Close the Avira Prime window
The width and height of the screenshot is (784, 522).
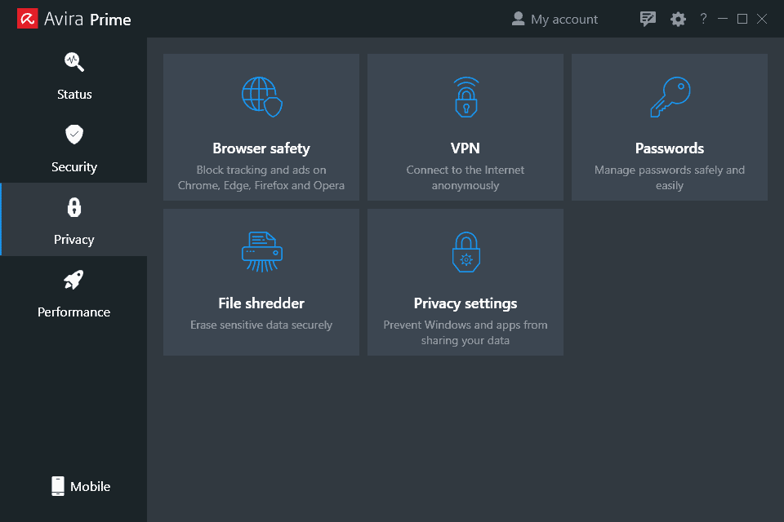pos(761,19)
